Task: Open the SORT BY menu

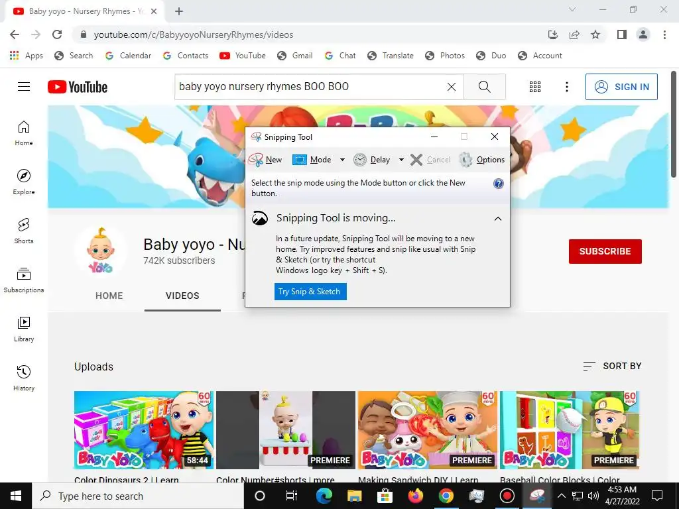Action: pos(612,366)
